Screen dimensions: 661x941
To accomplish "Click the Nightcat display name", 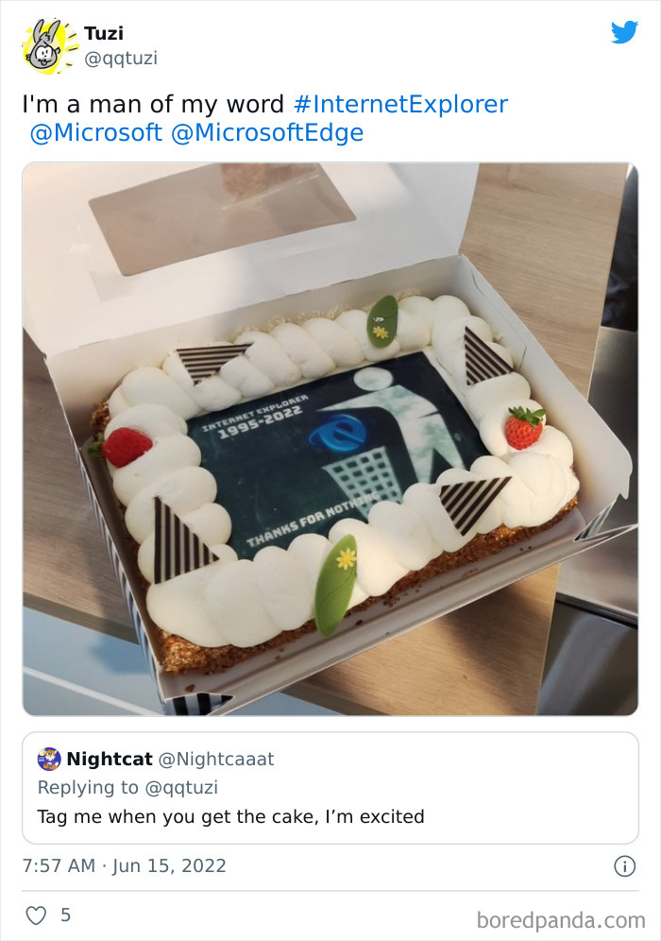I will click(110, 760).
